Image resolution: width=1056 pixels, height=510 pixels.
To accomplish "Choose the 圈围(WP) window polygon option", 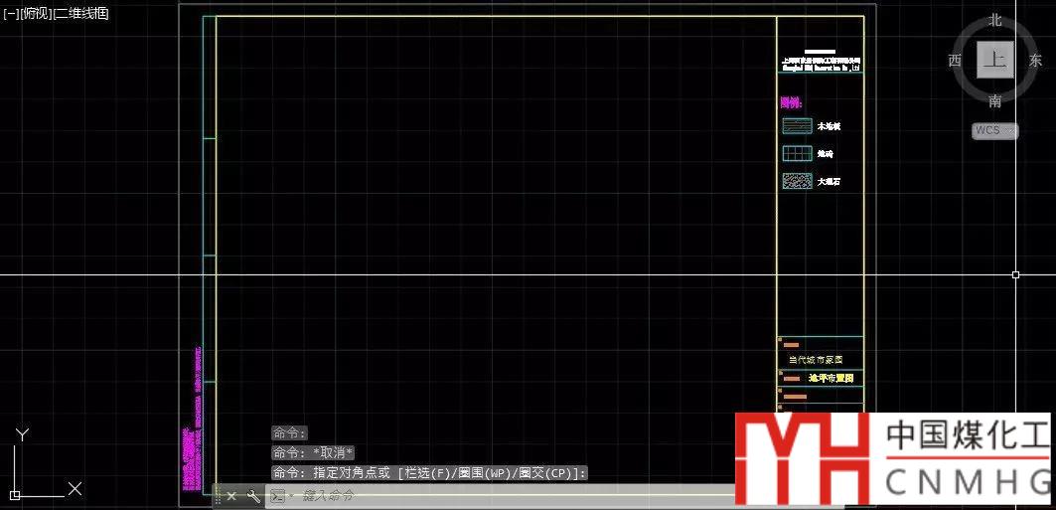I will click(x=483, y=473).
